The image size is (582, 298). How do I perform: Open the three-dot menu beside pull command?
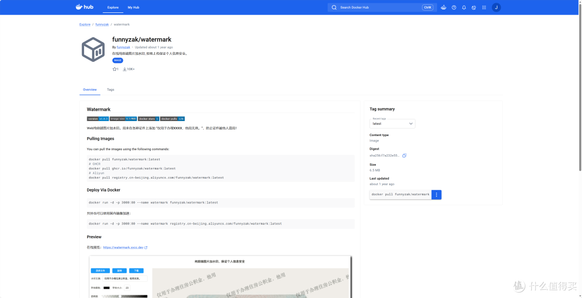436,195
